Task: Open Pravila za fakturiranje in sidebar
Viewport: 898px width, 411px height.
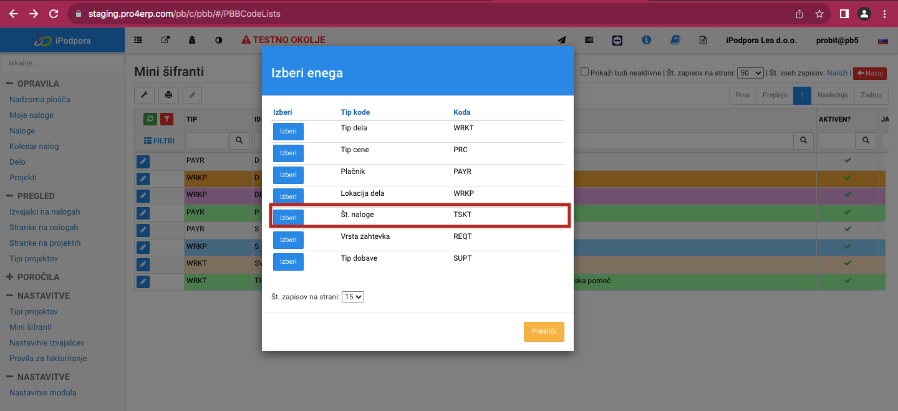Action: point(48,359)
